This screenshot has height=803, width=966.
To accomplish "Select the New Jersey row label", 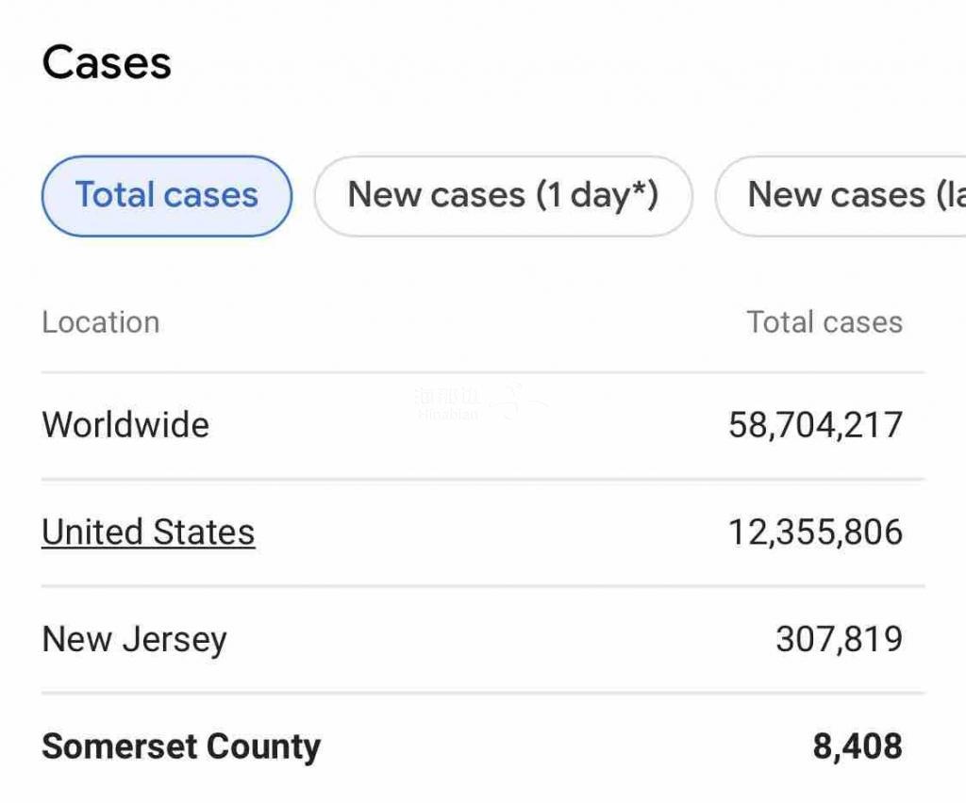I will pos(135,640).
